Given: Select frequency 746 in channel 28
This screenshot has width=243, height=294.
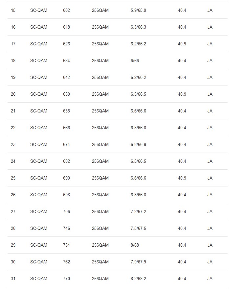Looking at the screenshot, I should coord(66,228).
